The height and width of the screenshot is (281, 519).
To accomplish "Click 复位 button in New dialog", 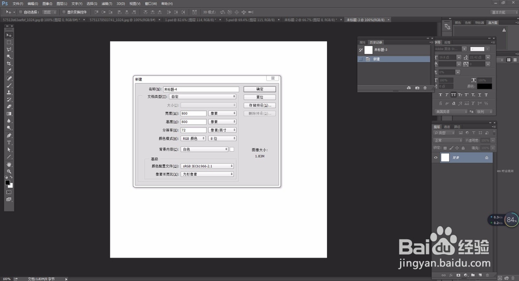I will 259,97.
